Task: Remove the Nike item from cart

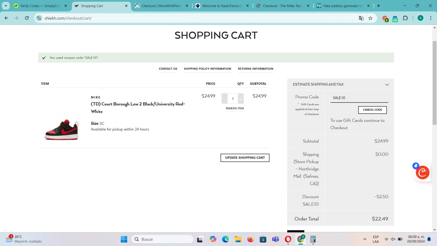Action: coord(235,108)
